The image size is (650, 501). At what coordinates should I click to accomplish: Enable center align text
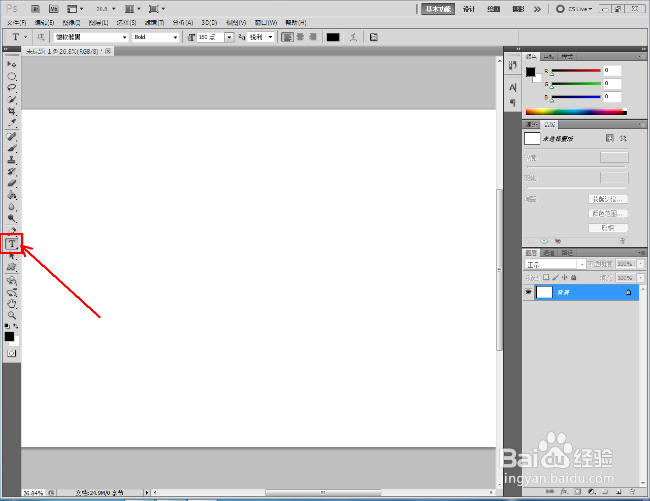(301, 37)
